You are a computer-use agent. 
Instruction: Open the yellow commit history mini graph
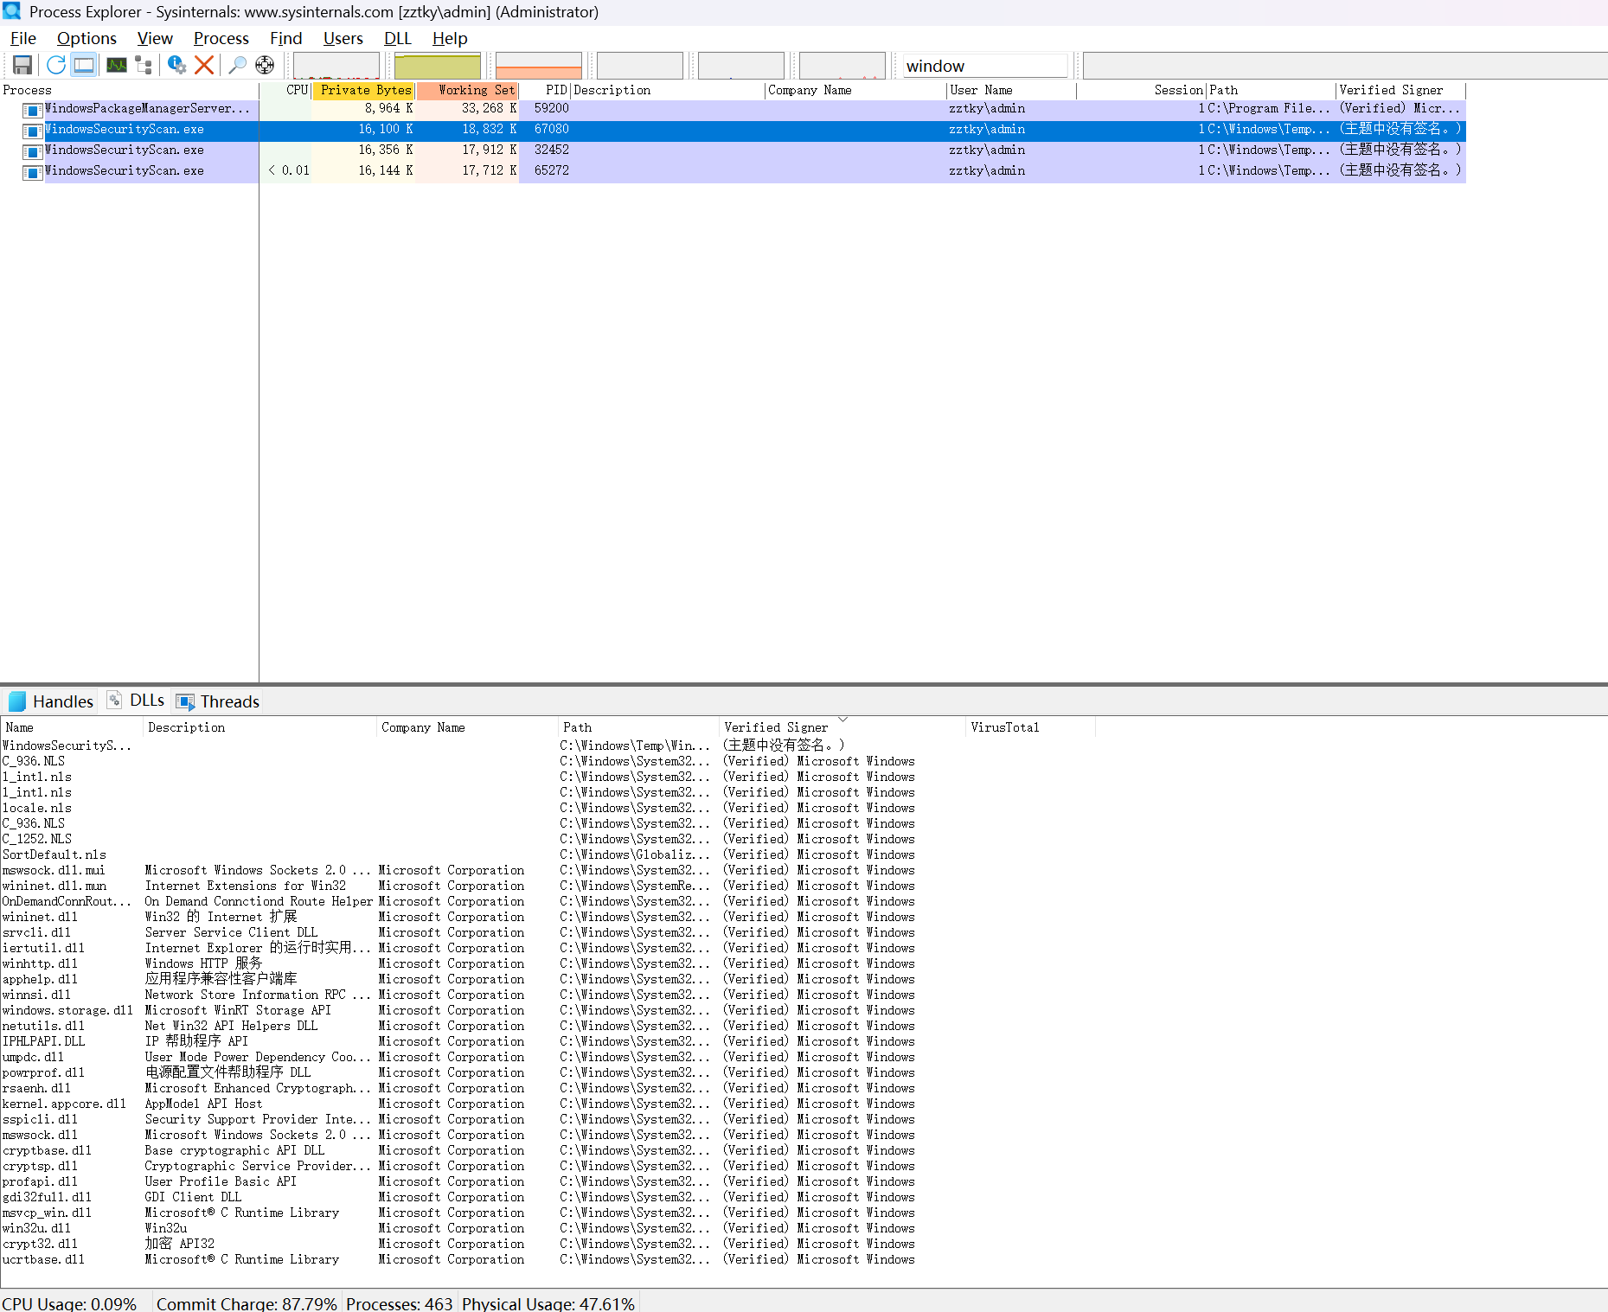[x=438, y=66]
